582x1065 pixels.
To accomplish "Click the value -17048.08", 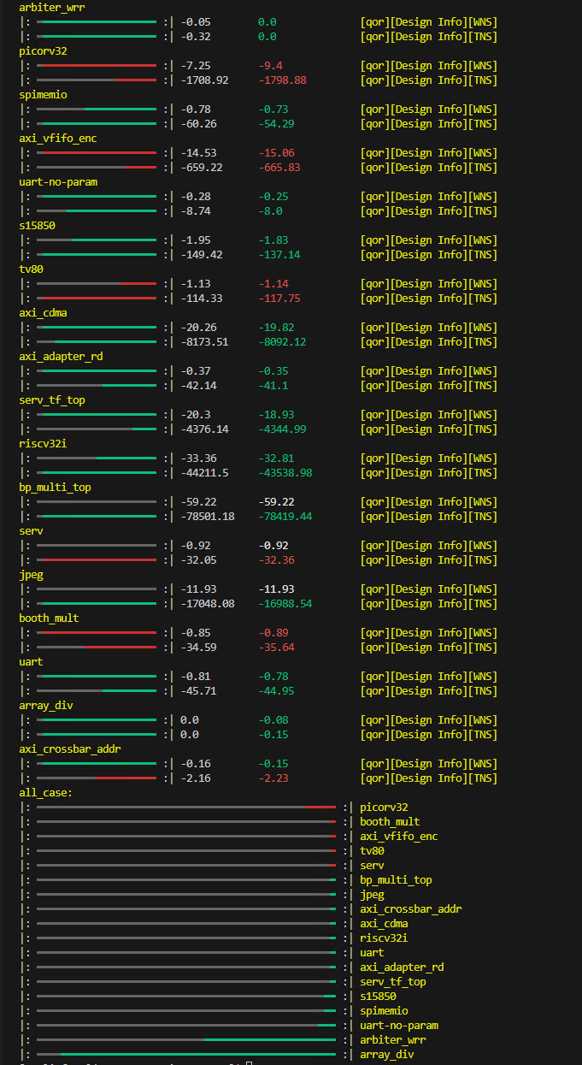I will [x=207, y=604].
